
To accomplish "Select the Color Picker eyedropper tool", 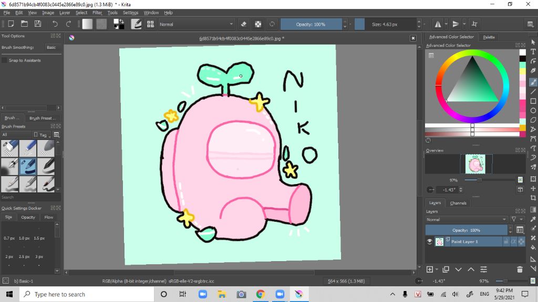I will click(x=533, y=219).
